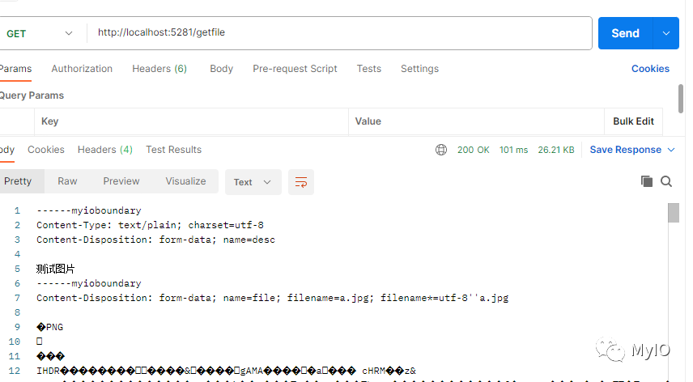
Task: Expand the Send button arrow options
Action: (666, 33)
